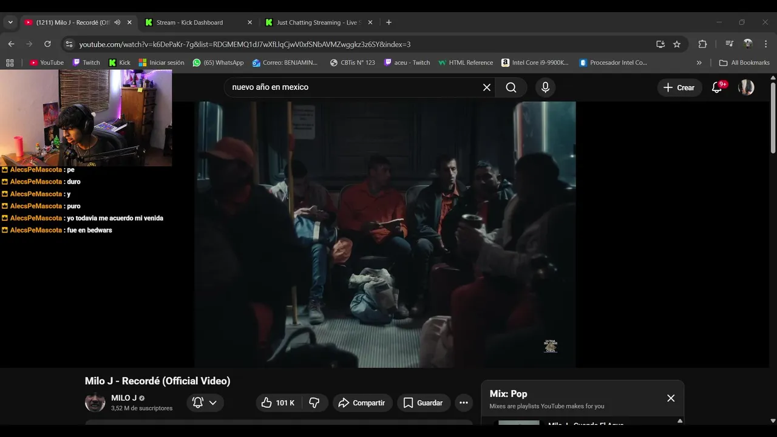Open the (65) WhatsApp bookmark

[x=218, y=63]
